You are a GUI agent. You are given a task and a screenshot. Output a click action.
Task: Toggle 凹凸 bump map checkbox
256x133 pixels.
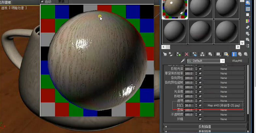[200, 105]
